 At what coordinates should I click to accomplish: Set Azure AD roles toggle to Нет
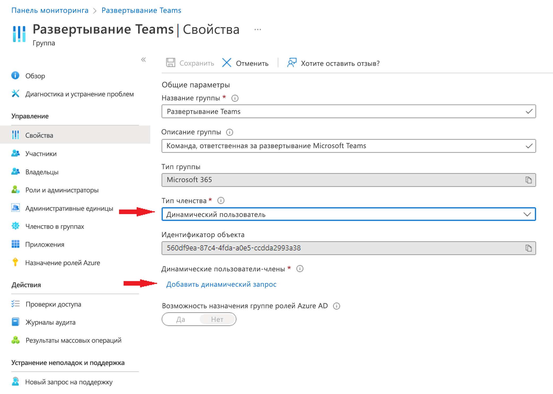217,319
